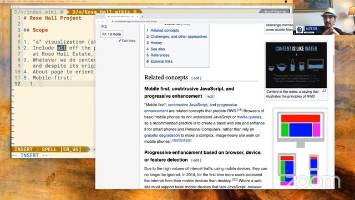Click the '# Rose Hall Project' heading line
This screenshot has height=200, width=355.
click(53, 18)
